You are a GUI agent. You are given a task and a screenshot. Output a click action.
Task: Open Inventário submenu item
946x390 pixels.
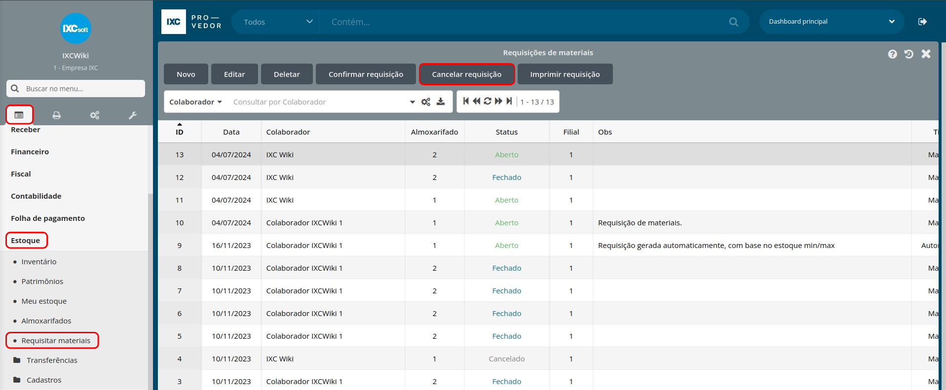click(39, 262)
